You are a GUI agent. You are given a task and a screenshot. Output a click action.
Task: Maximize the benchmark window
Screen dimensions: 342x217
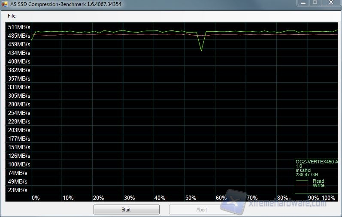[315, 3]
